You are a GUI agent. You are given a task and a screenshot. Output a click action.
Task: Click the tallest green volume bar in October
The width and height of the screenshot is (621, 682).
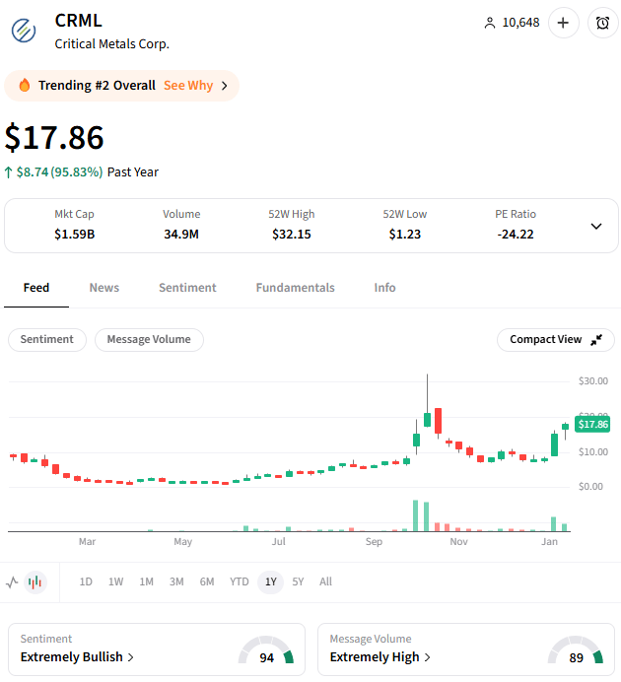point(416,515)
